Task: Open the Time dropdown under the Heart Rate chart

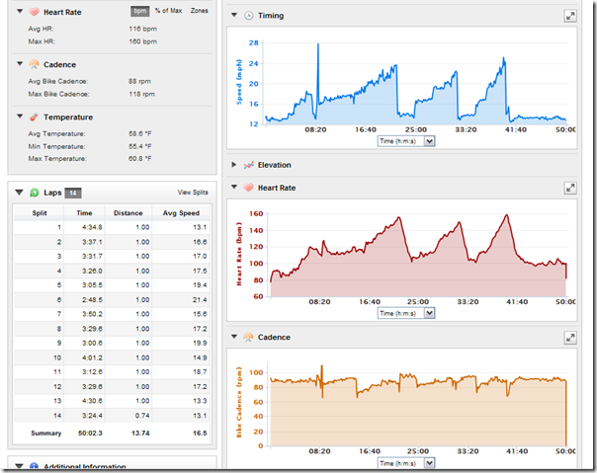Action: (x=428, y=313)
